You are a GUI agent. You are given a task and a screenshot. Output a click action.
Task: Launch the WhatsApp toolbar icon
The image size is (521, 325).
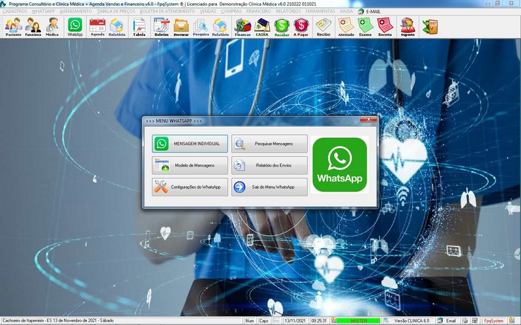(x=75, y=27)
